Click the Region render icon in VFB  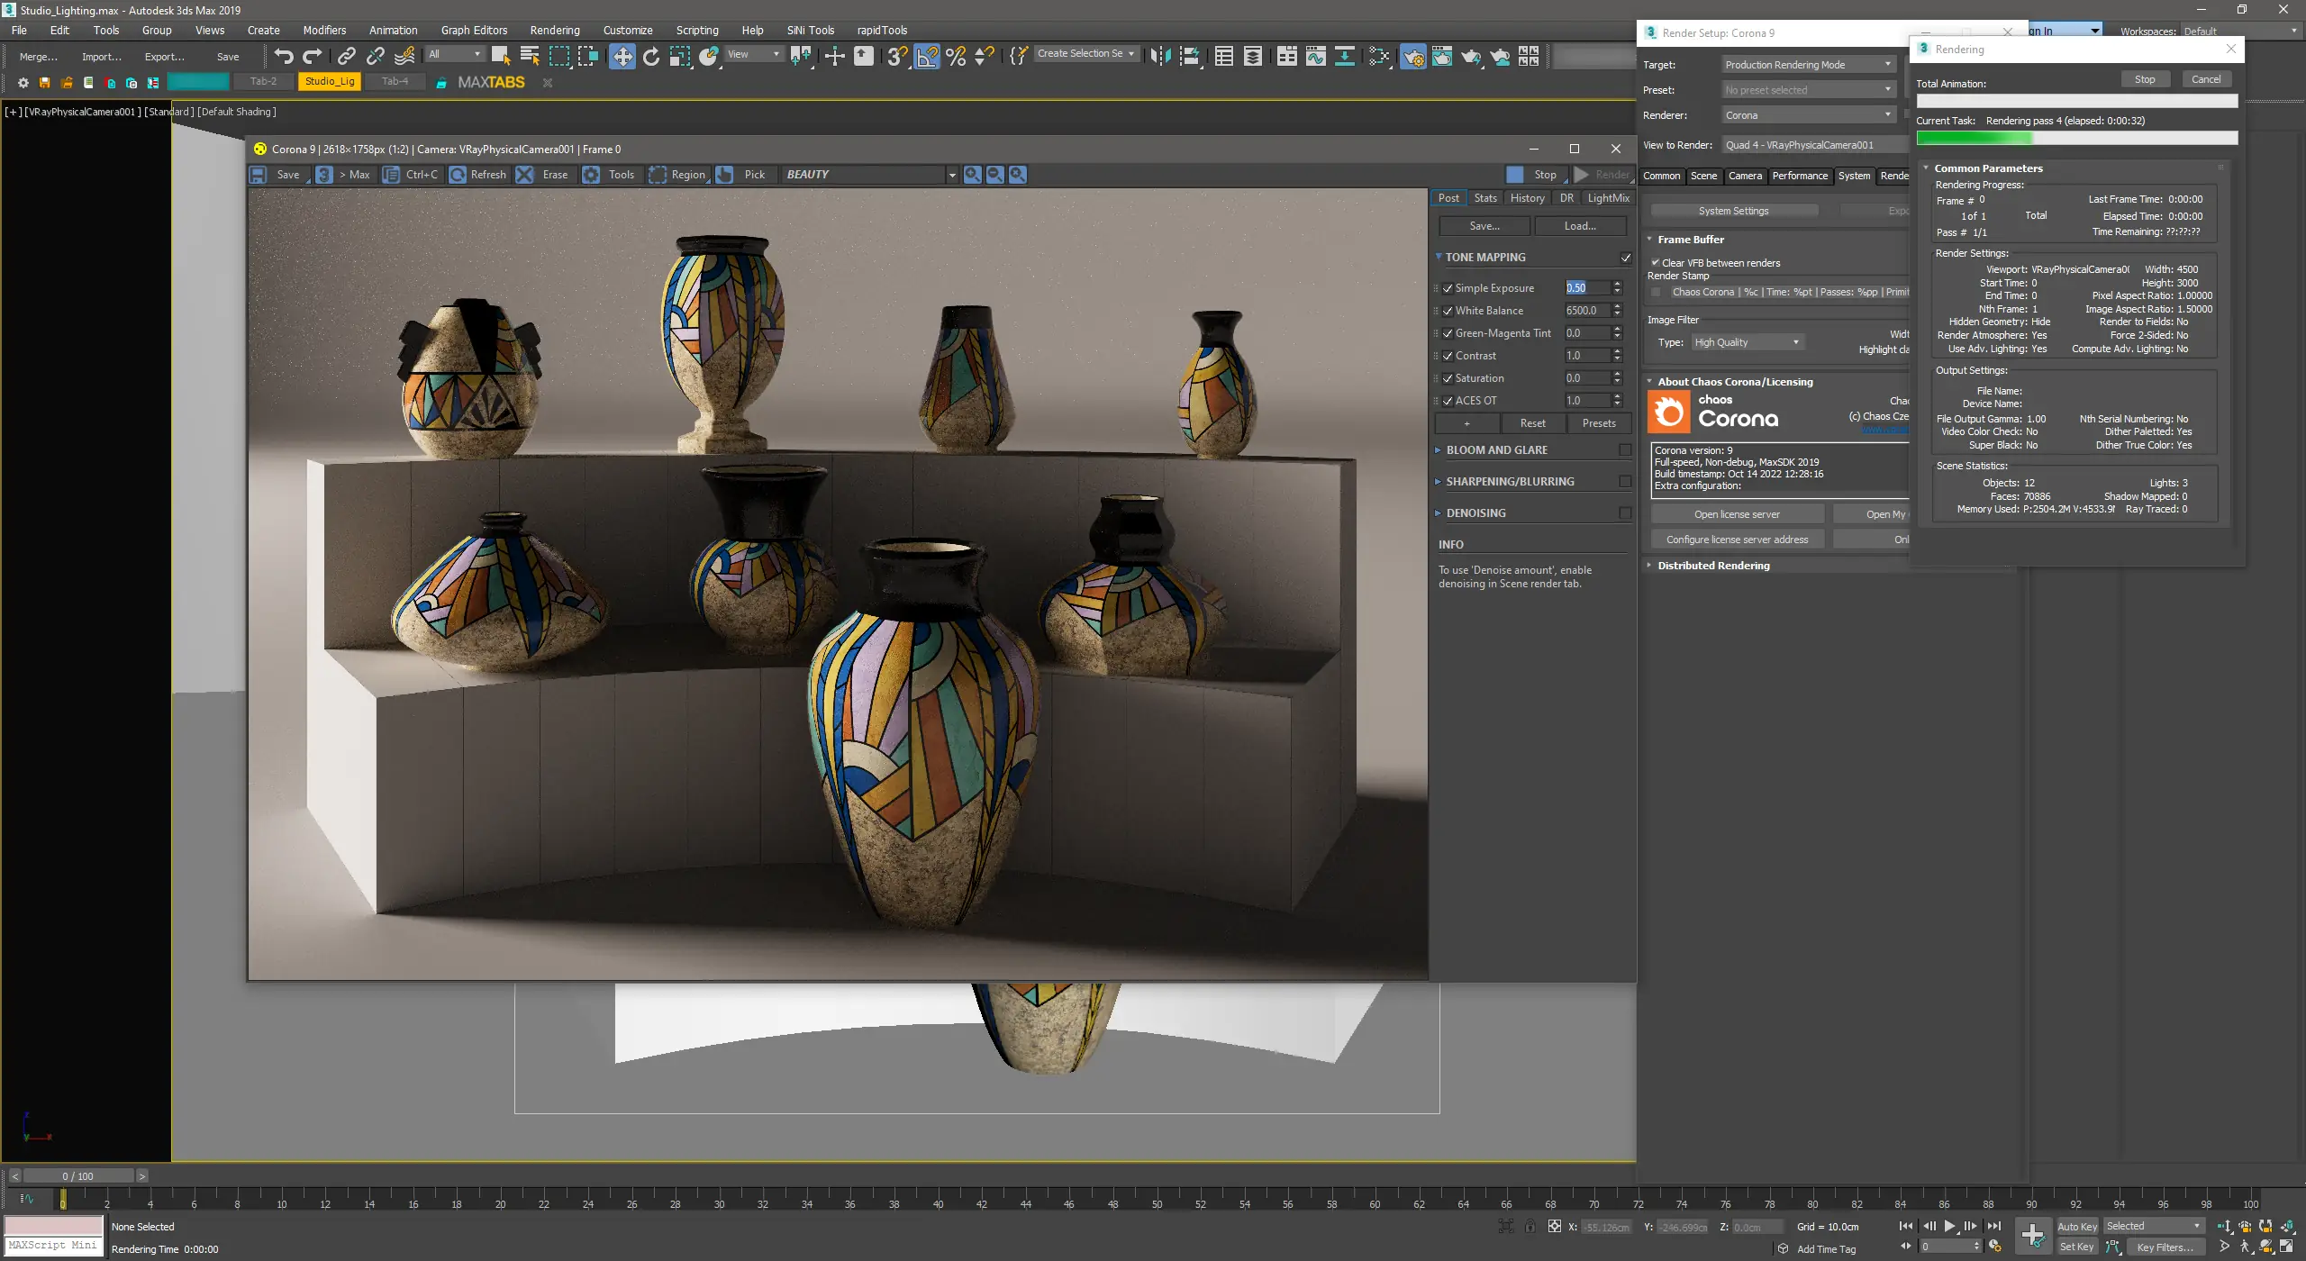click(658, 175)
